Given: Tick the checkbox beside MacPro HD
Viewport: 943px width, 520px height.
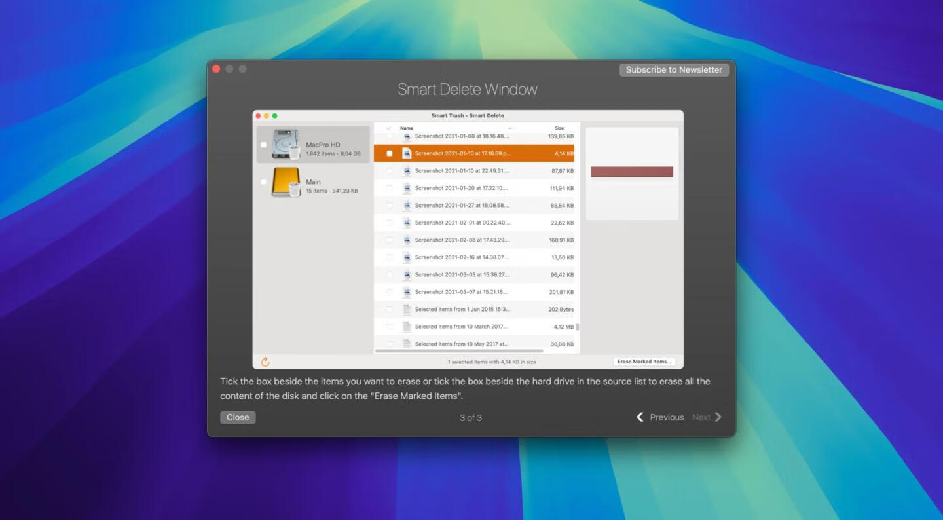Looking at the screenshot, I should 263,145.
